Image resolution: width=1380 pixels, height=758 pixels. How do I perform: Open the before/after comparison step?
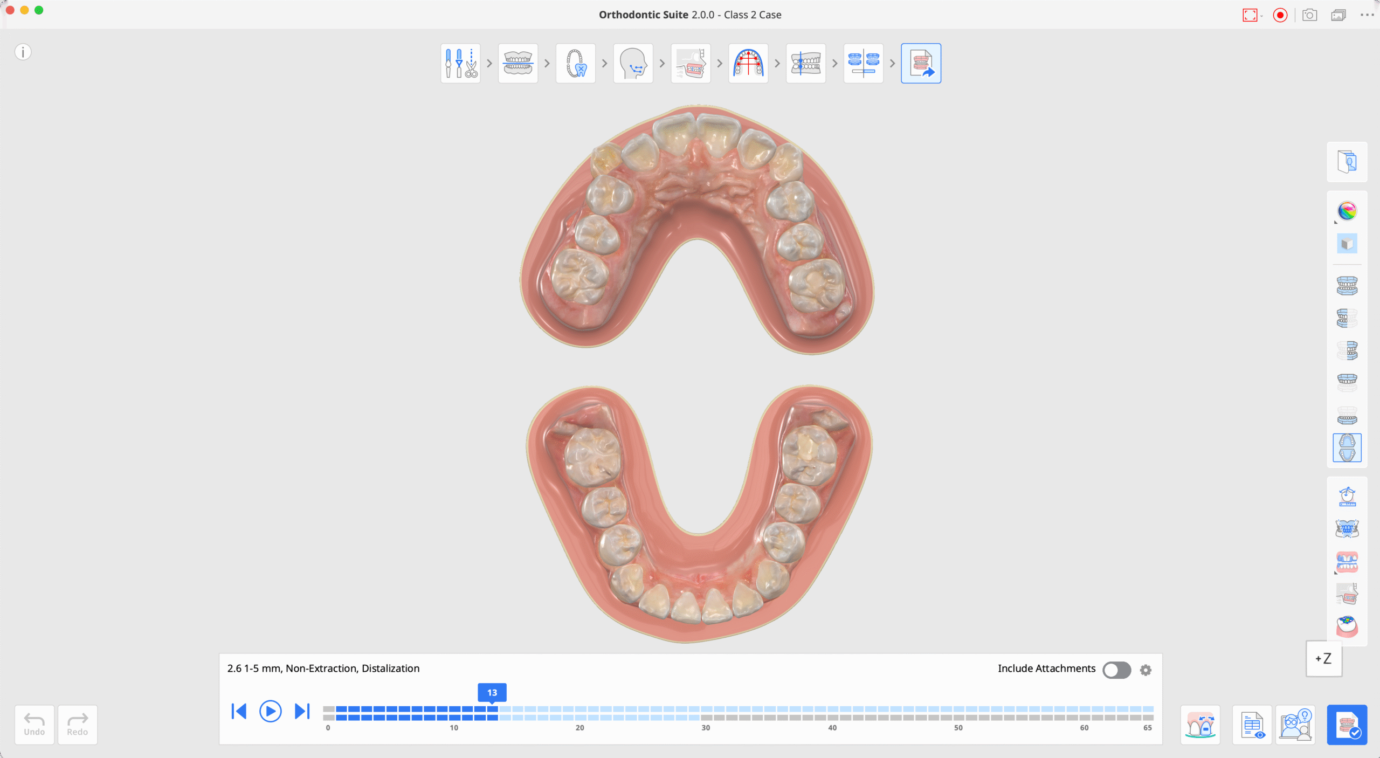coord(864,64)
